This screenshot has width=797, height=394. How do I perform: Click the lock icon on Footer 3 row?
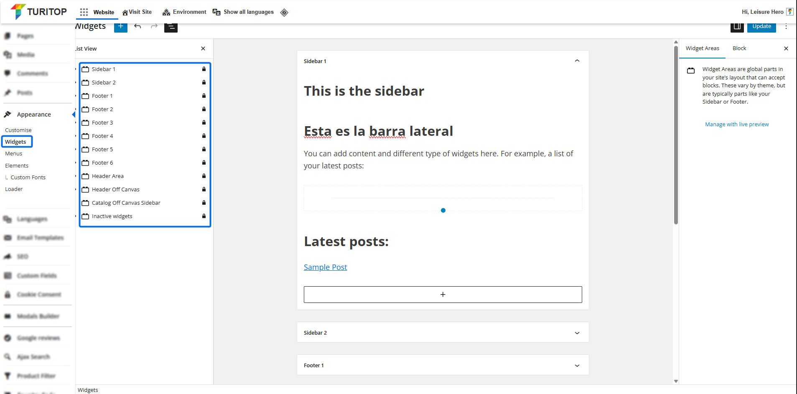(x=204, y=122)
